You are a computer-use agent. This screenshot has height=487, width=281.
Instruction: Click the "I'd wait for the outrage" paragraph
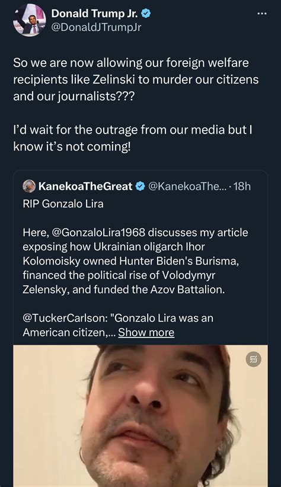pyautogui.click(x=133, y=138)
